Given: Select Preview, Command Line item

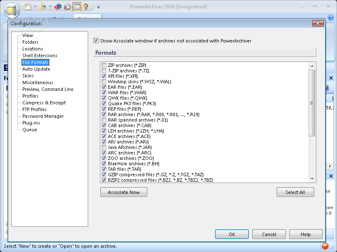Looking at the screenshot, I should tap(48, 89).
